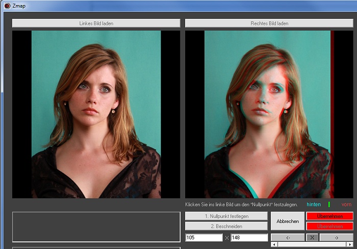Click the lower red Übernehmen button
Screen dimensions: 357x249
pos(329,226)
